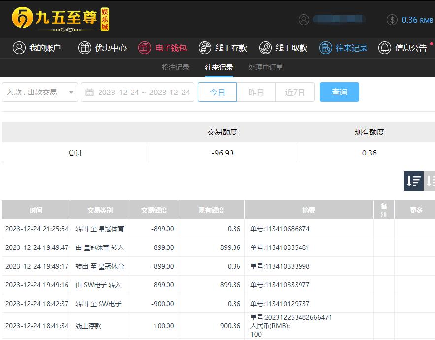Select row timestamp 2023-12-24 19:49:17
This screenshot has height=340, width=435.
tap(37, 266)
